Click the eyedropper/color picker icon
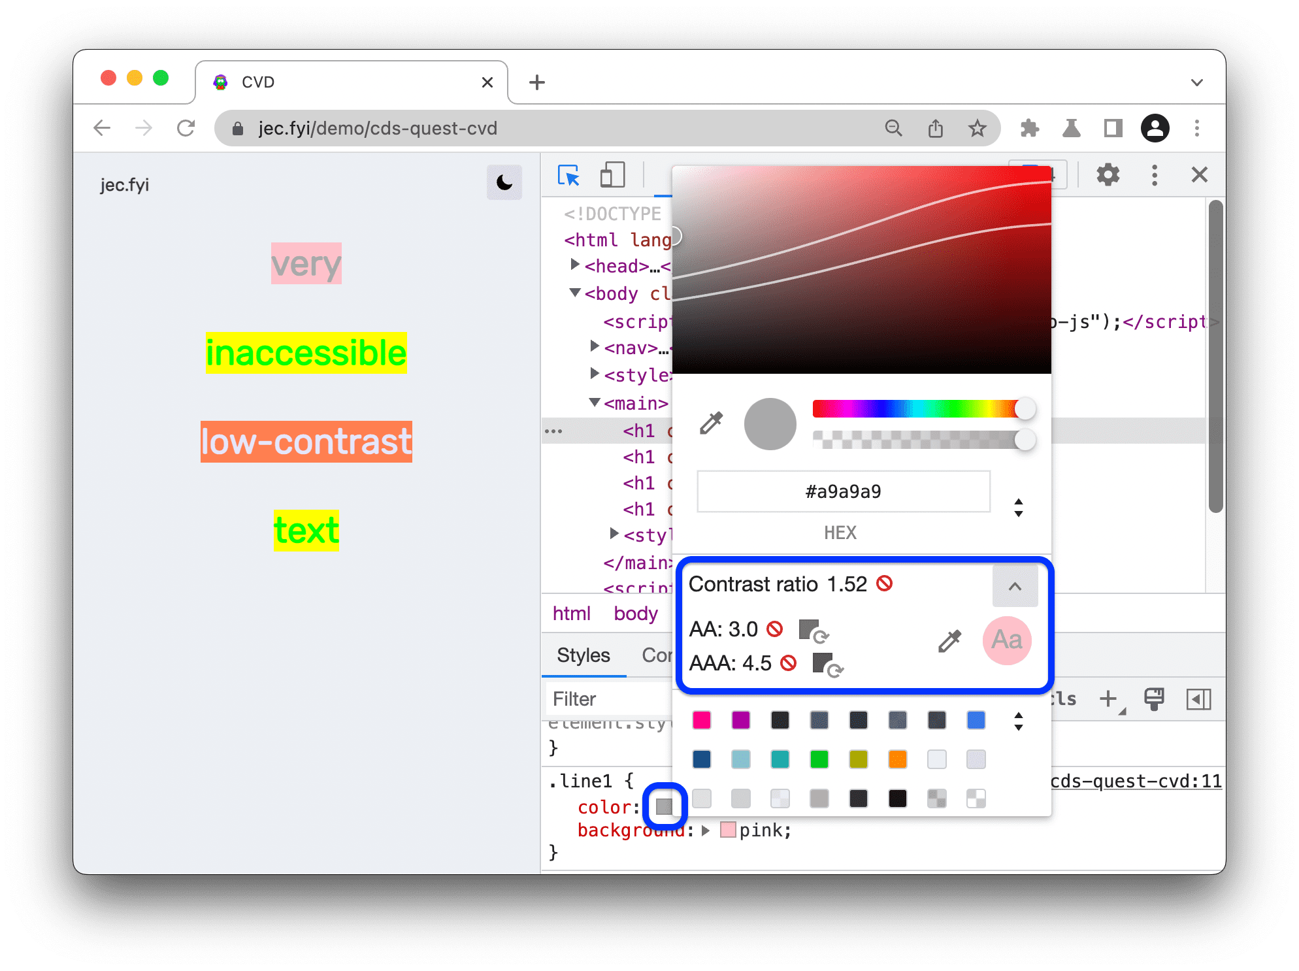1299x971 pixels. 709,422
